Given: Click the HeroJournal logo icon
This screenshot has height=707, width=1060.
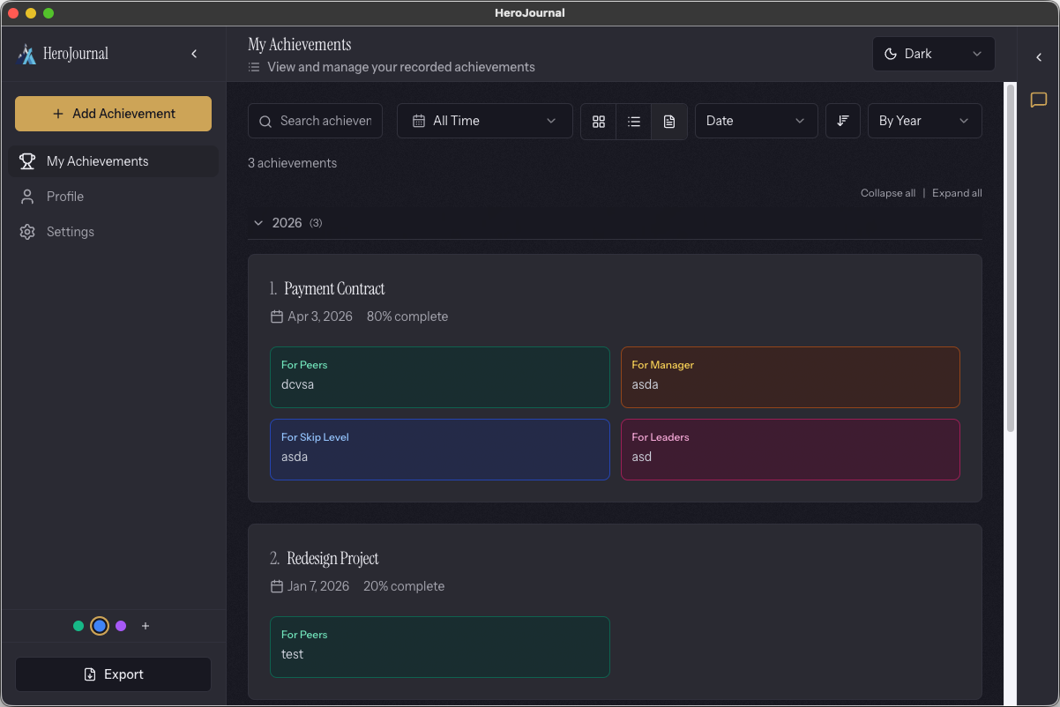Looking at the screenshot, I should (27, 54).
